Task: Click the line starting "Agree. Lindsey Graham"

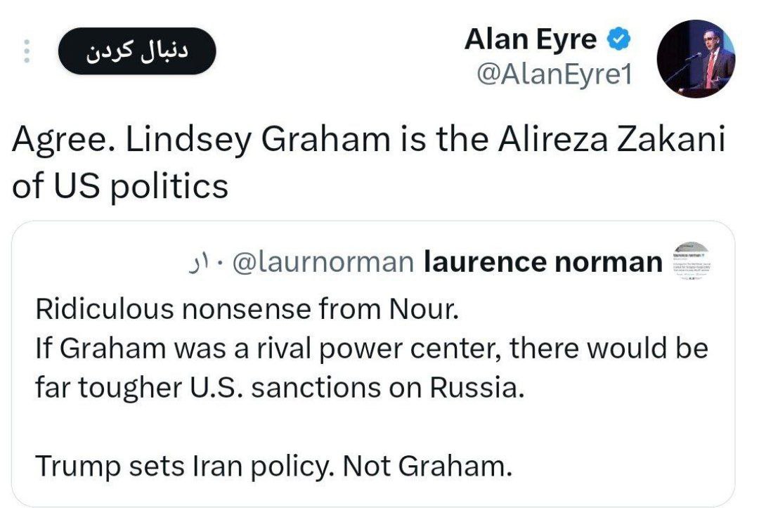Action: [368, 142]
